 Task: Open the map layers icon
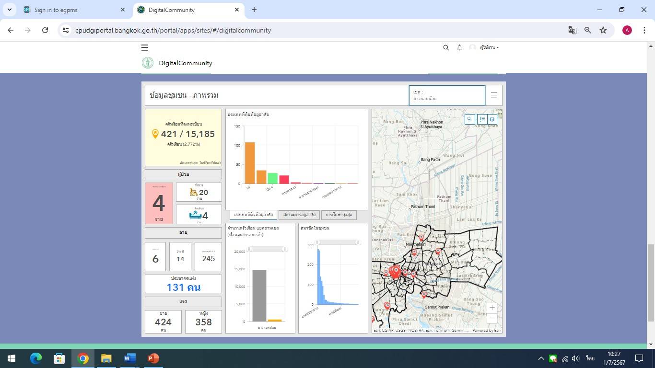tap(492, 119)
